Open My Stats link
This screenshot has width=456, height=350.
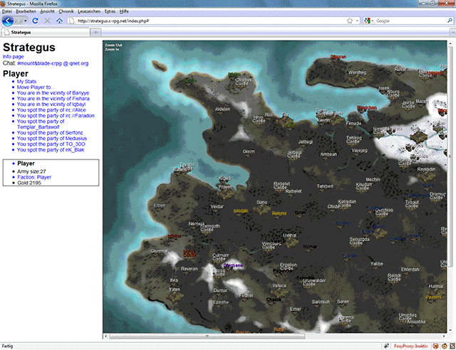[x=26, y=82]
